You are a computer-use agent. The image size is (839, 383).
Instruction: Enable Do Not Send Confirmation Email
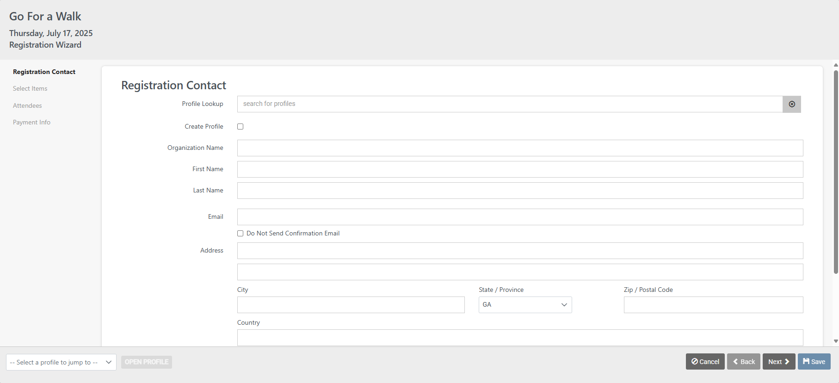241,234
